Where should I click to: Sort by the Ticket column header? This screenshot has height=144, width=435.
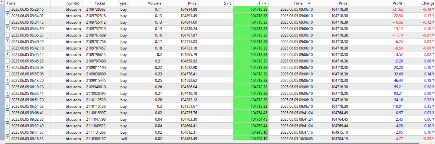pyautogui.click(x=95, y=3)
